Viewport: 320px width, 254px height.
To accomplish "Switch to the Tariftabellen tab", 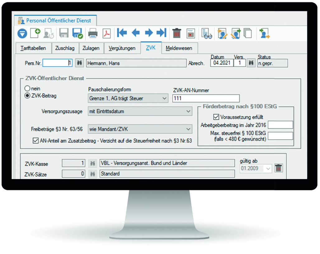I will coord(33,48).
